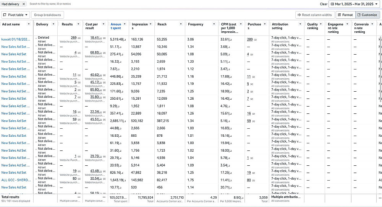Click the Pivot table icon
This screenshot has width=382, height=207.
tap(5, 15)
